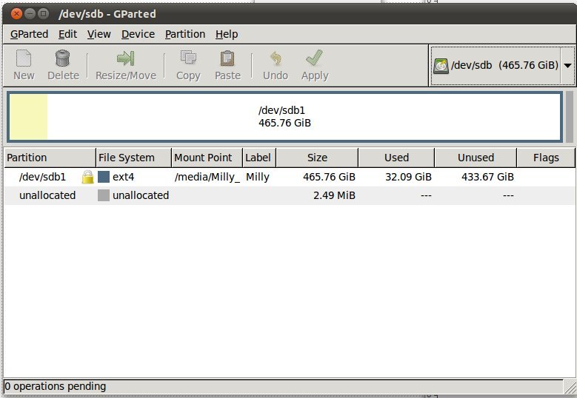The image size is (577, 398).
Task: Click the 32.09 GiB used cell
Action: click(408, 177)
